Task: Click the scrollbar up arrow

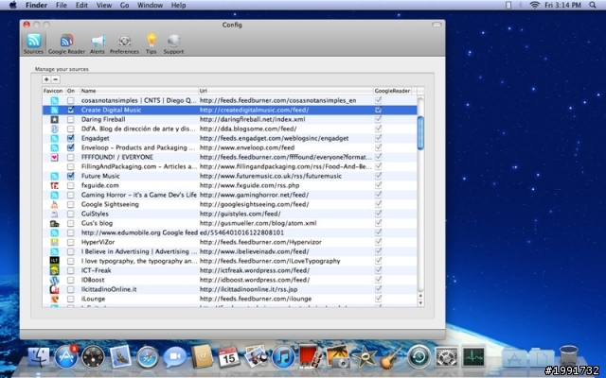Action: (x=420, y=296)
